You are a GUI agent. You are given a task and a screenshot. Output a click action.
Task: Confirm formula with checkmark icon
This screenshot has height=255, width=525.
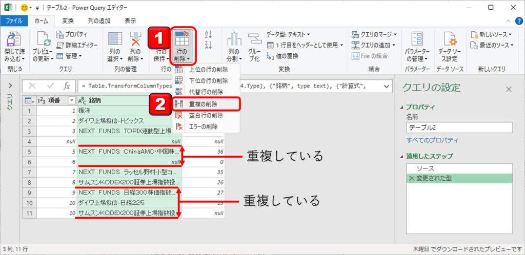pos(51,86)
